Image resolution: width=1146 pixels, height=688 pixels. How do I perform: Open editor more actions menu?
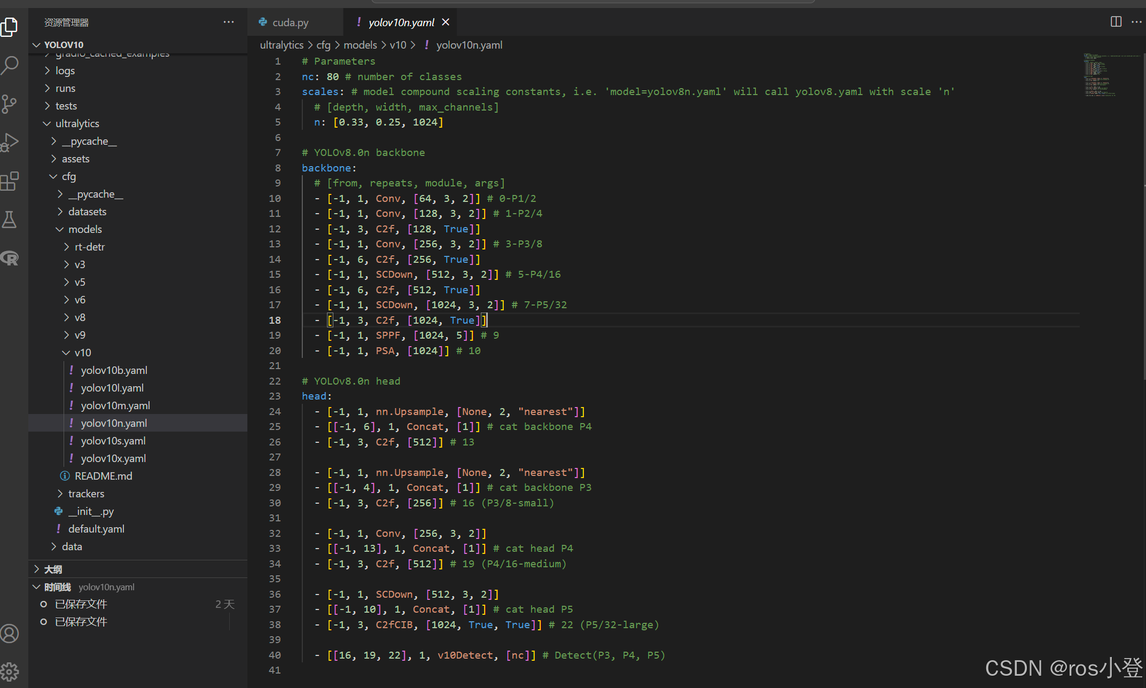click(1136, 22)
